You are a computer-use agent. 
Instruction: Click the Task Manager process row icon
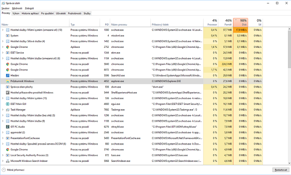click(x=8, y=110)
